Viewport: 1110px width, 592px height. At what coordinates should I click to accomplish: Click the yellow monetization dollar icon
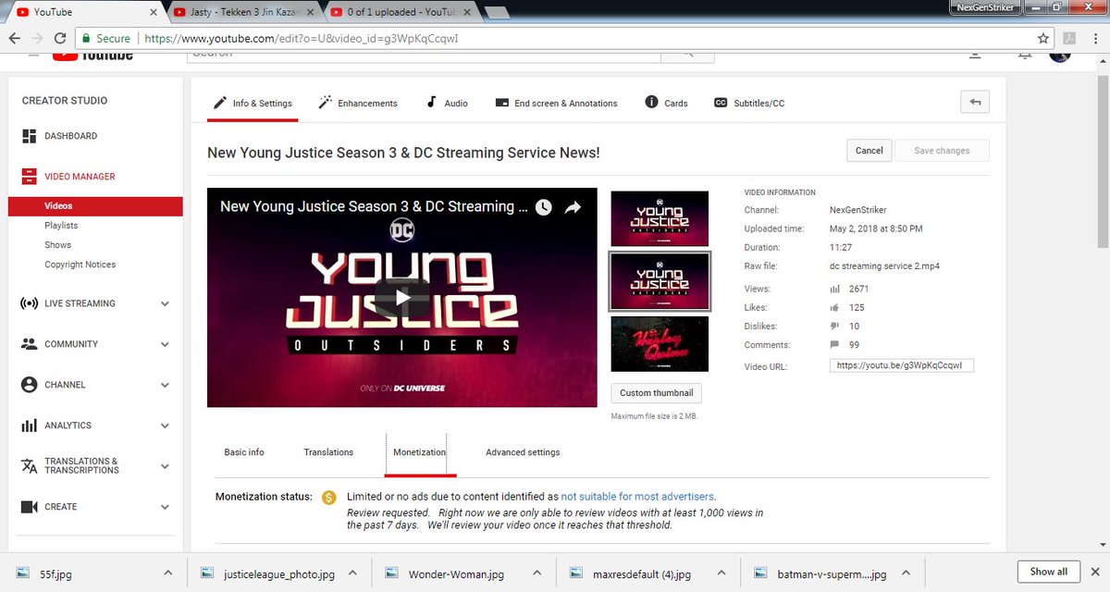pos(328,498)
